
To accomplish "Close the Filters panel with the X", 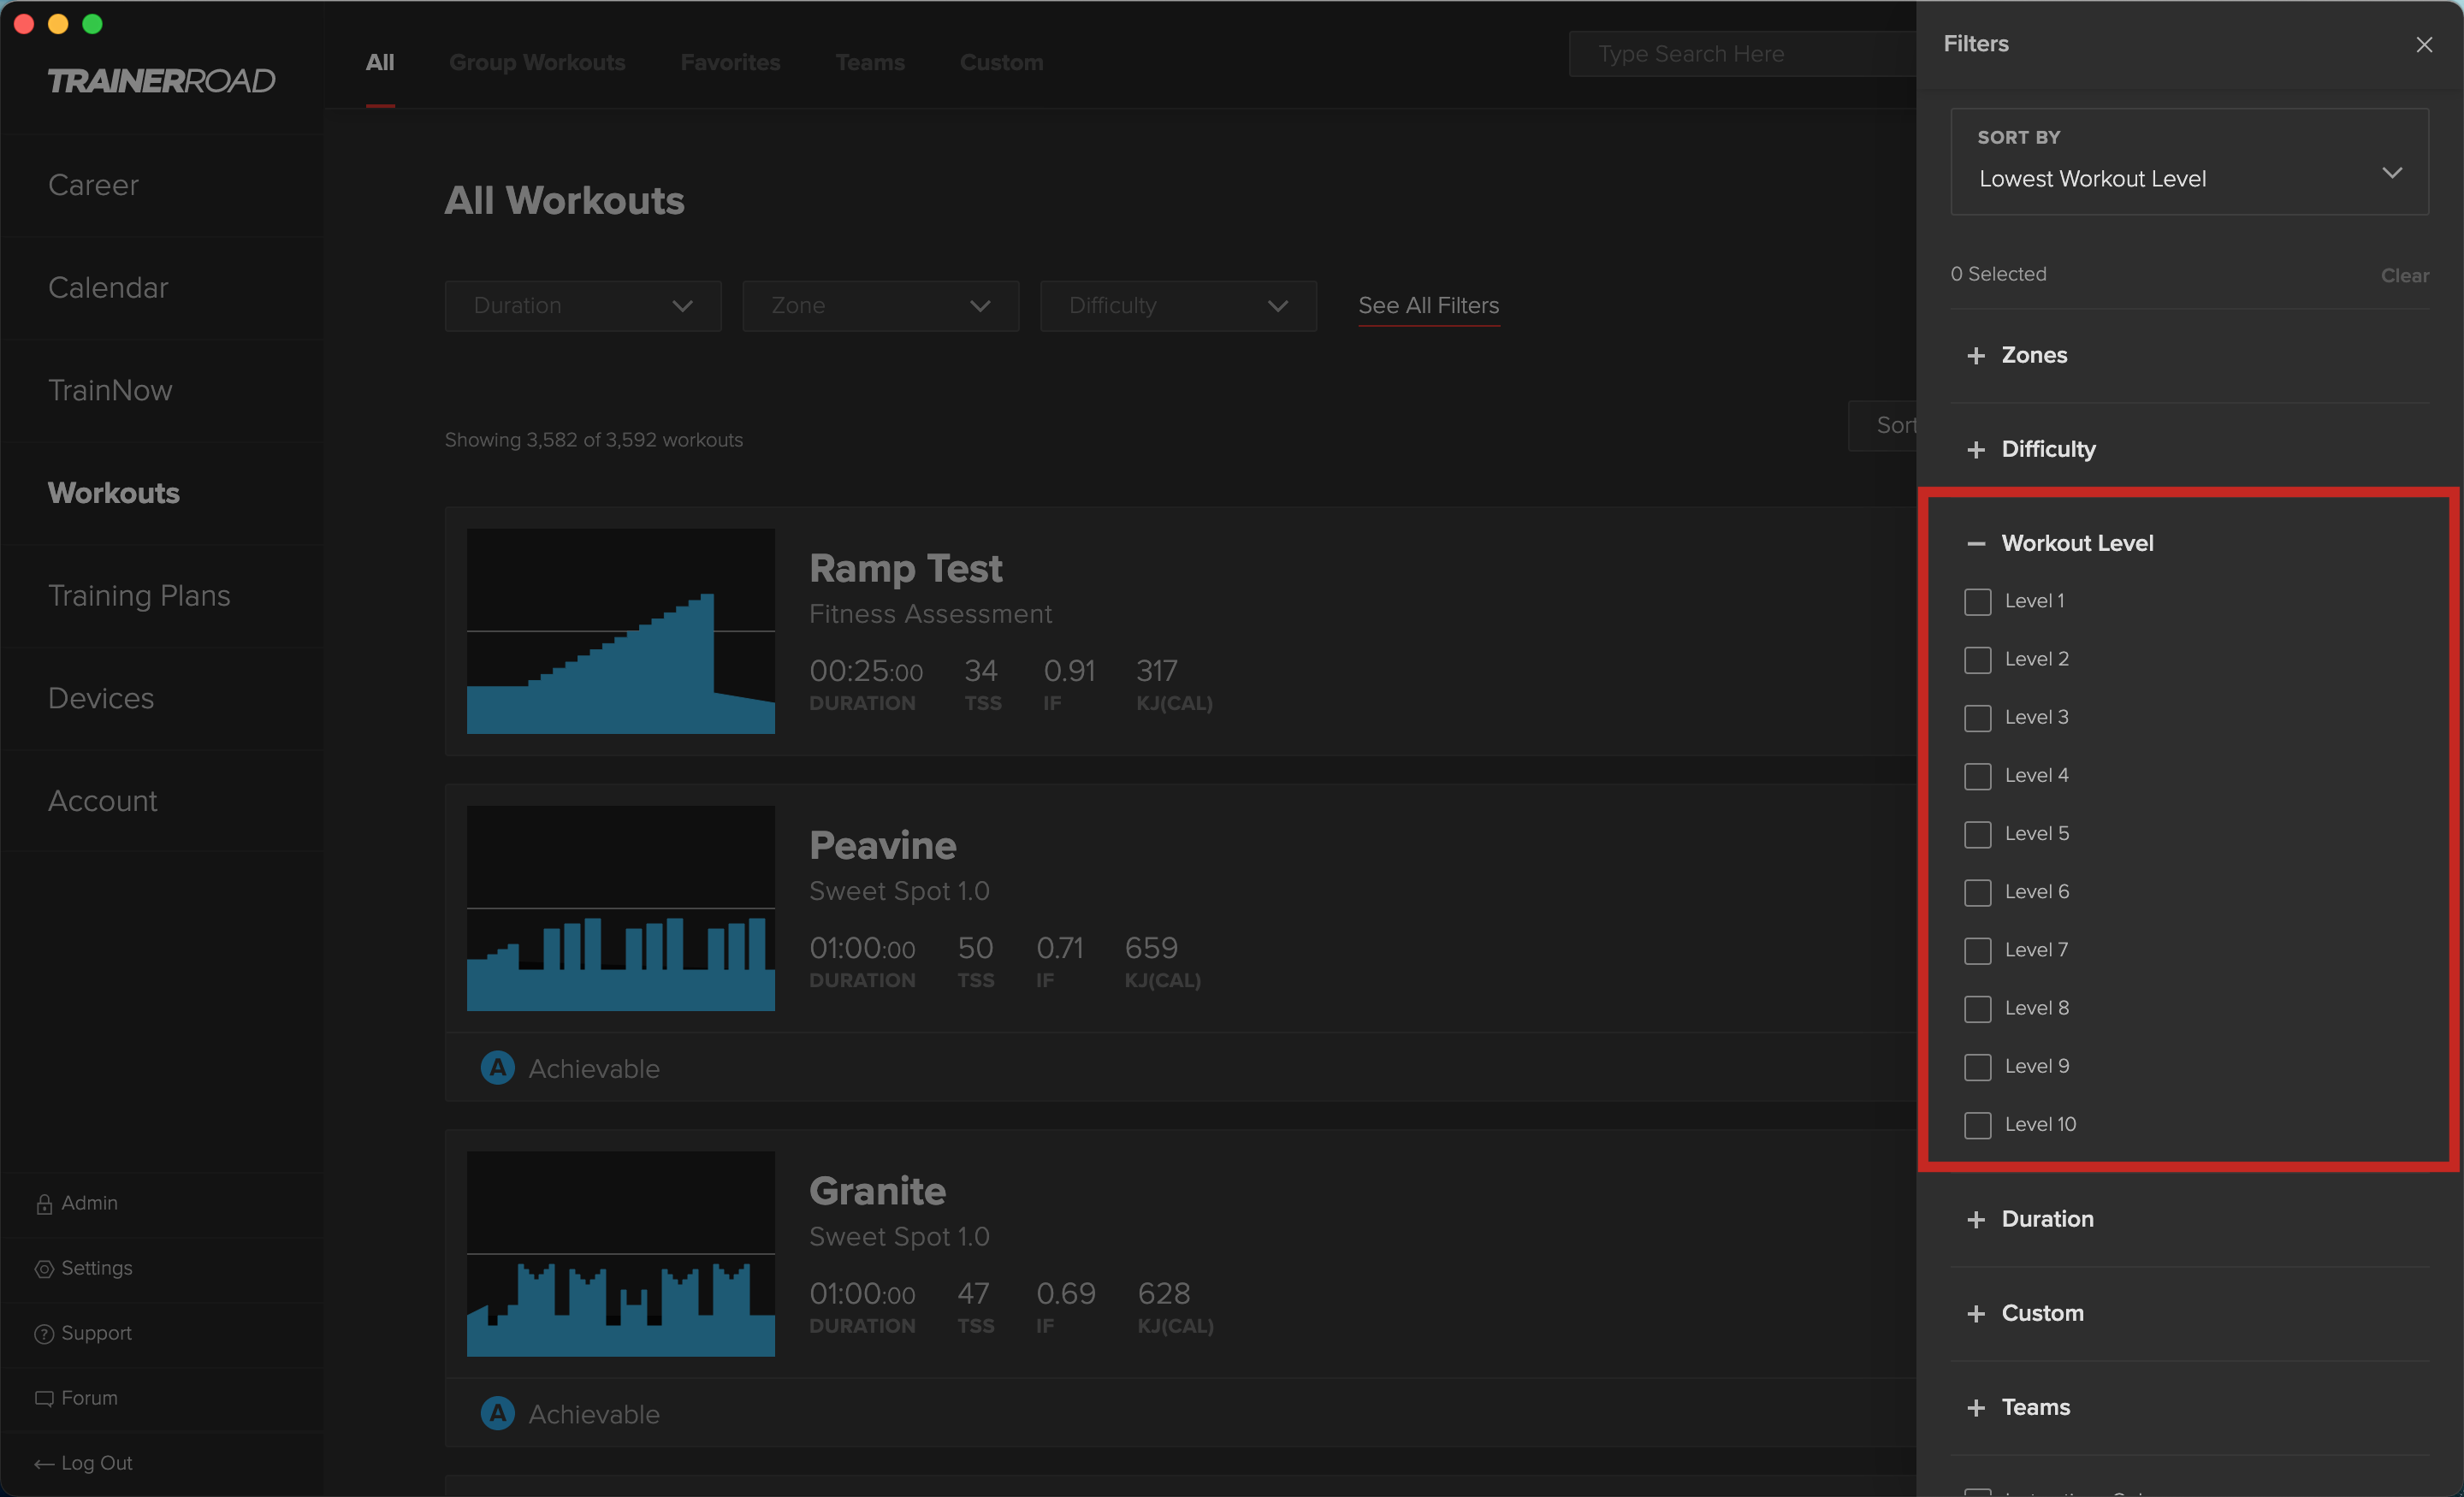I will (x=2423, y=44).
